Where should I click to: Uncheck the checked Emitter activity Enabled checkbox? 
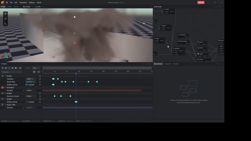point(27,85)
